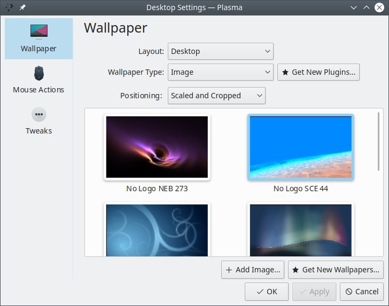Click Get New Plugins button

pos(318,72)
